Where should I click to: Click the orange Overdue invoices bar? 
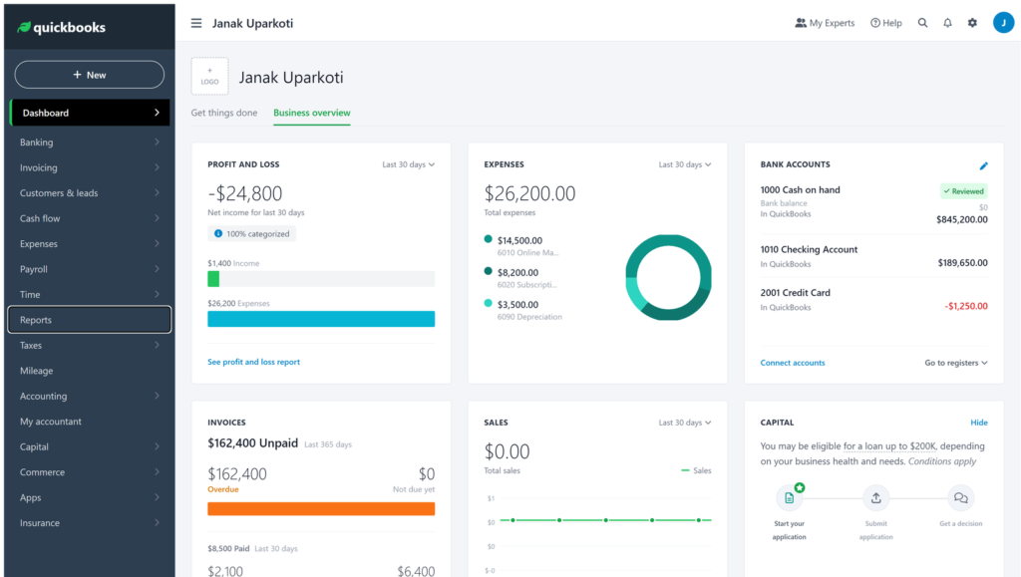321,508
